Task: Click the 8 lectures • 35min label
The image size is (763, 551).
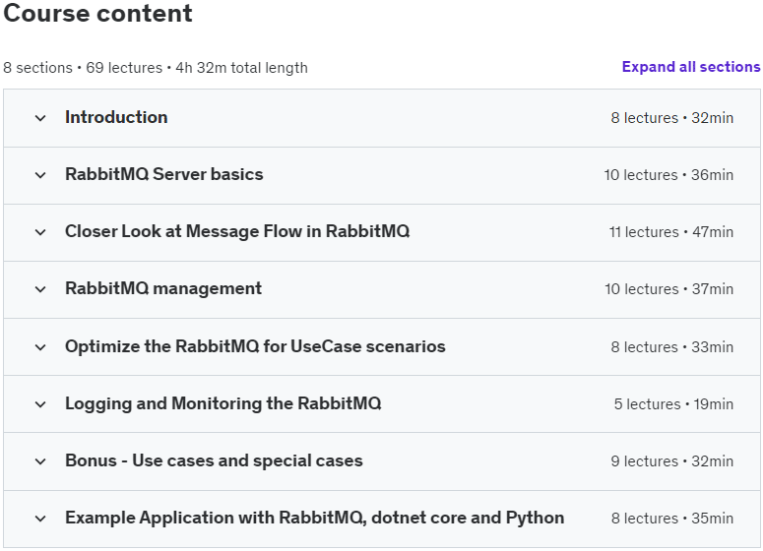Action: tap(672, 519)
